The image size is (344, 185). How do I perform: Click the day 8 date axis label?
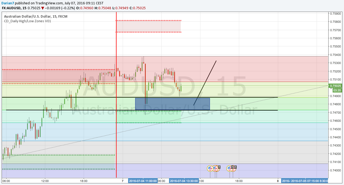(278, 181)
